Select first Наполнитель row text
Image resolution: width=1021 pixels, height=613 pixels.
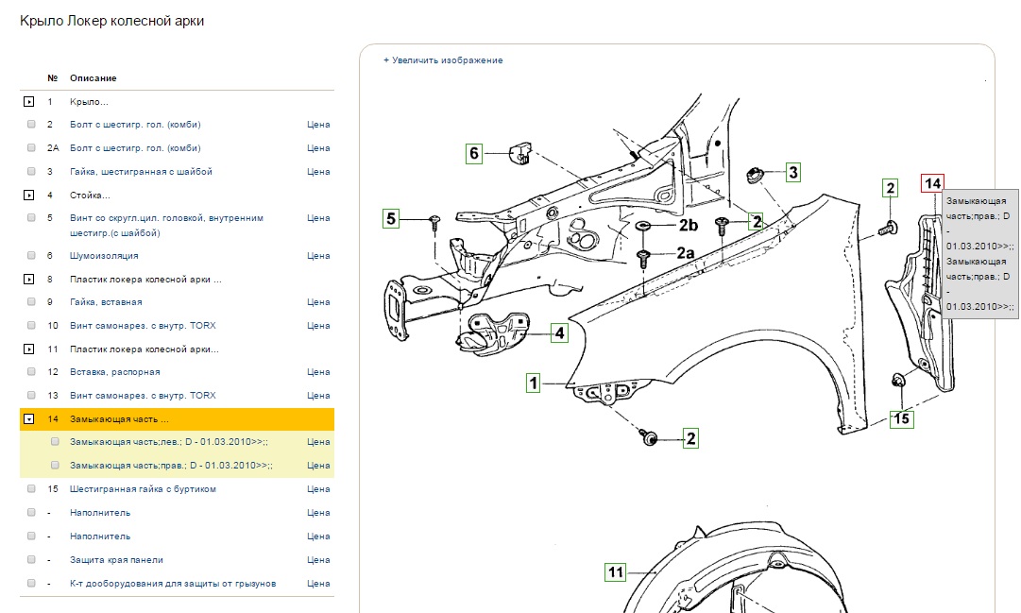(100, 513)
